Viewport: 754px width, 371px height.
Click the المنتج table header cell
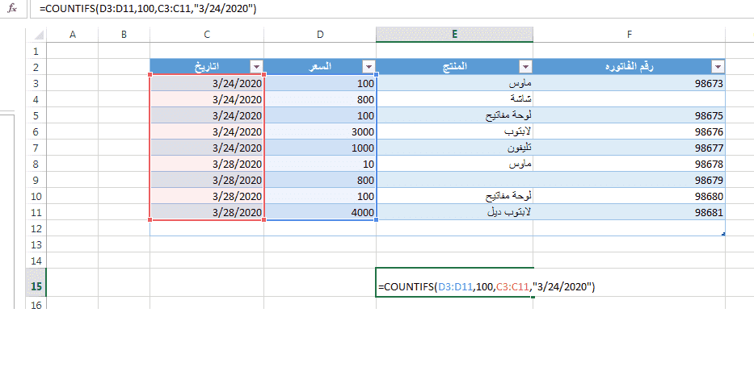pyautogui.click(x=454, y=66)
